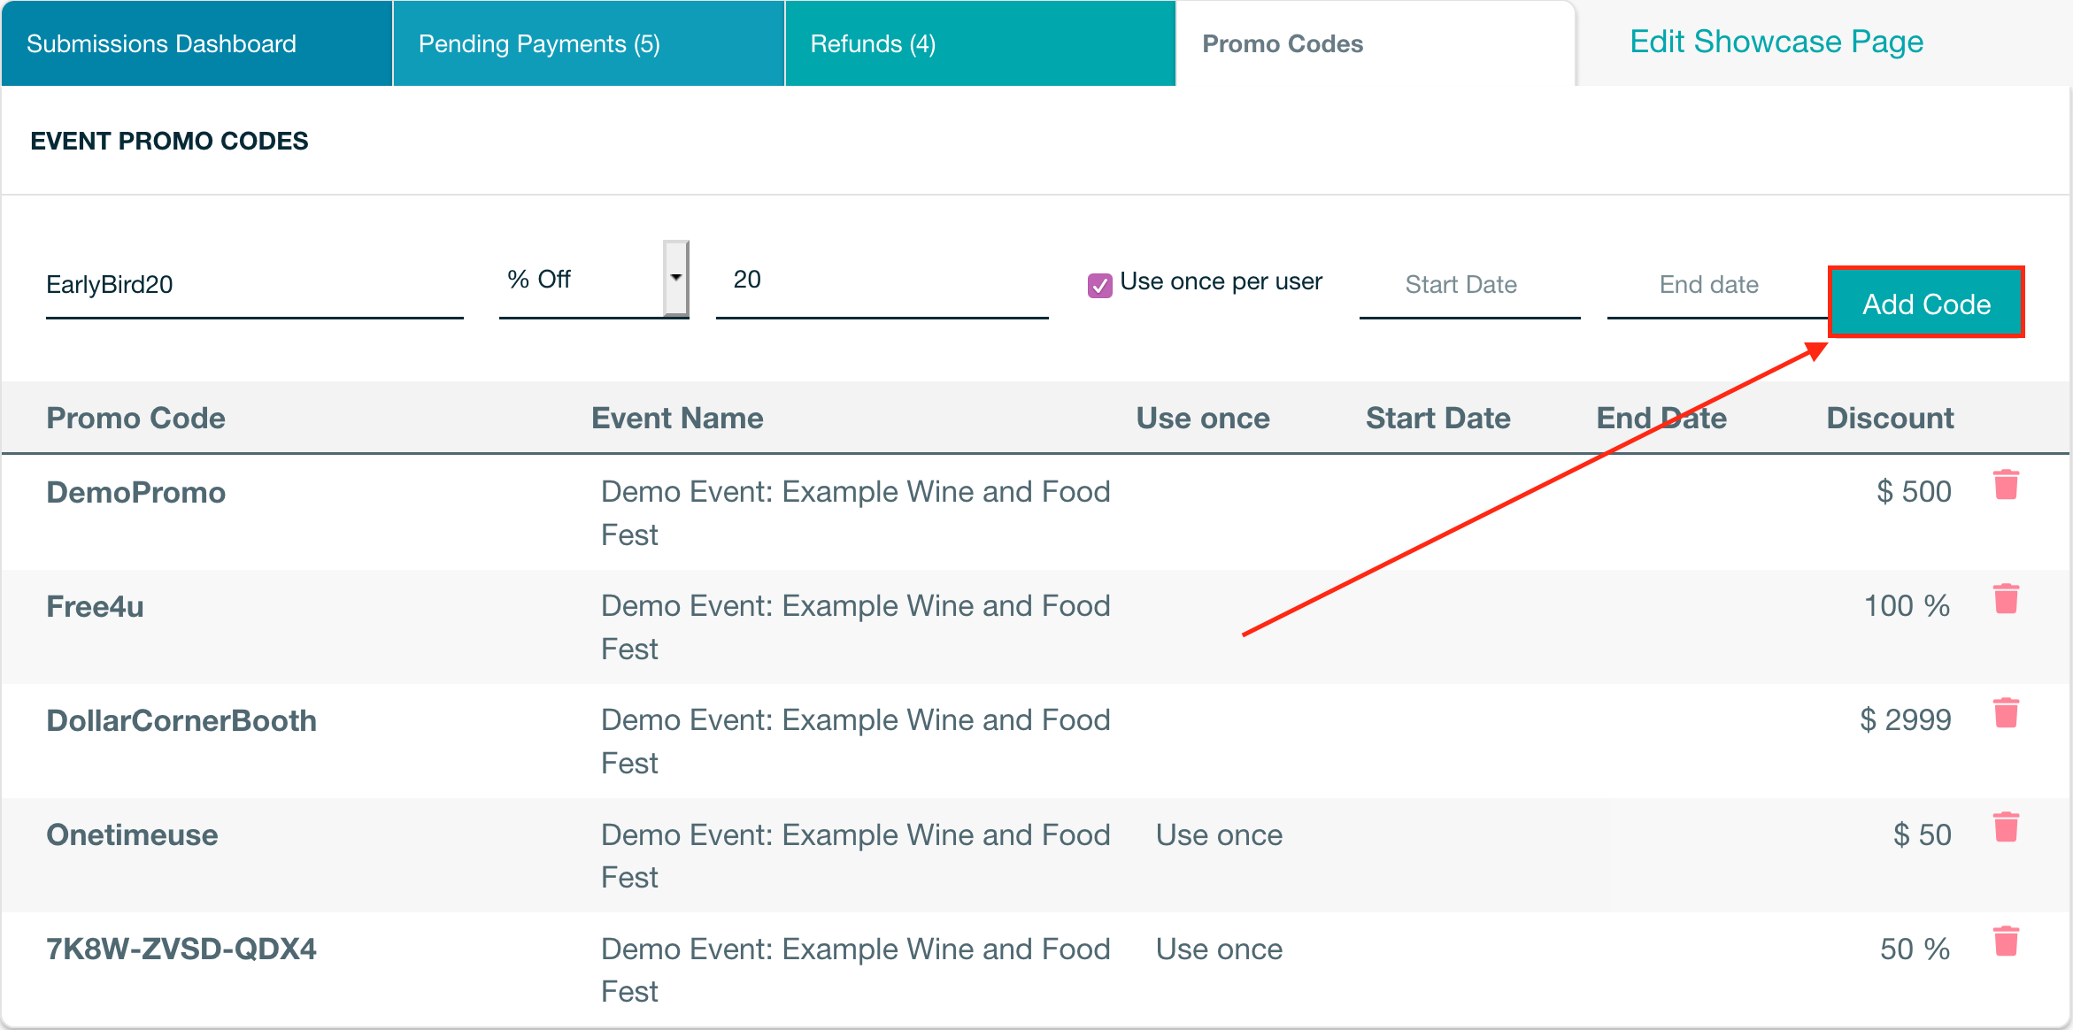Remove the DollarCornerBooth promo with its trash icon
2073x1030 pixels.
click(x=2006, y=713)
